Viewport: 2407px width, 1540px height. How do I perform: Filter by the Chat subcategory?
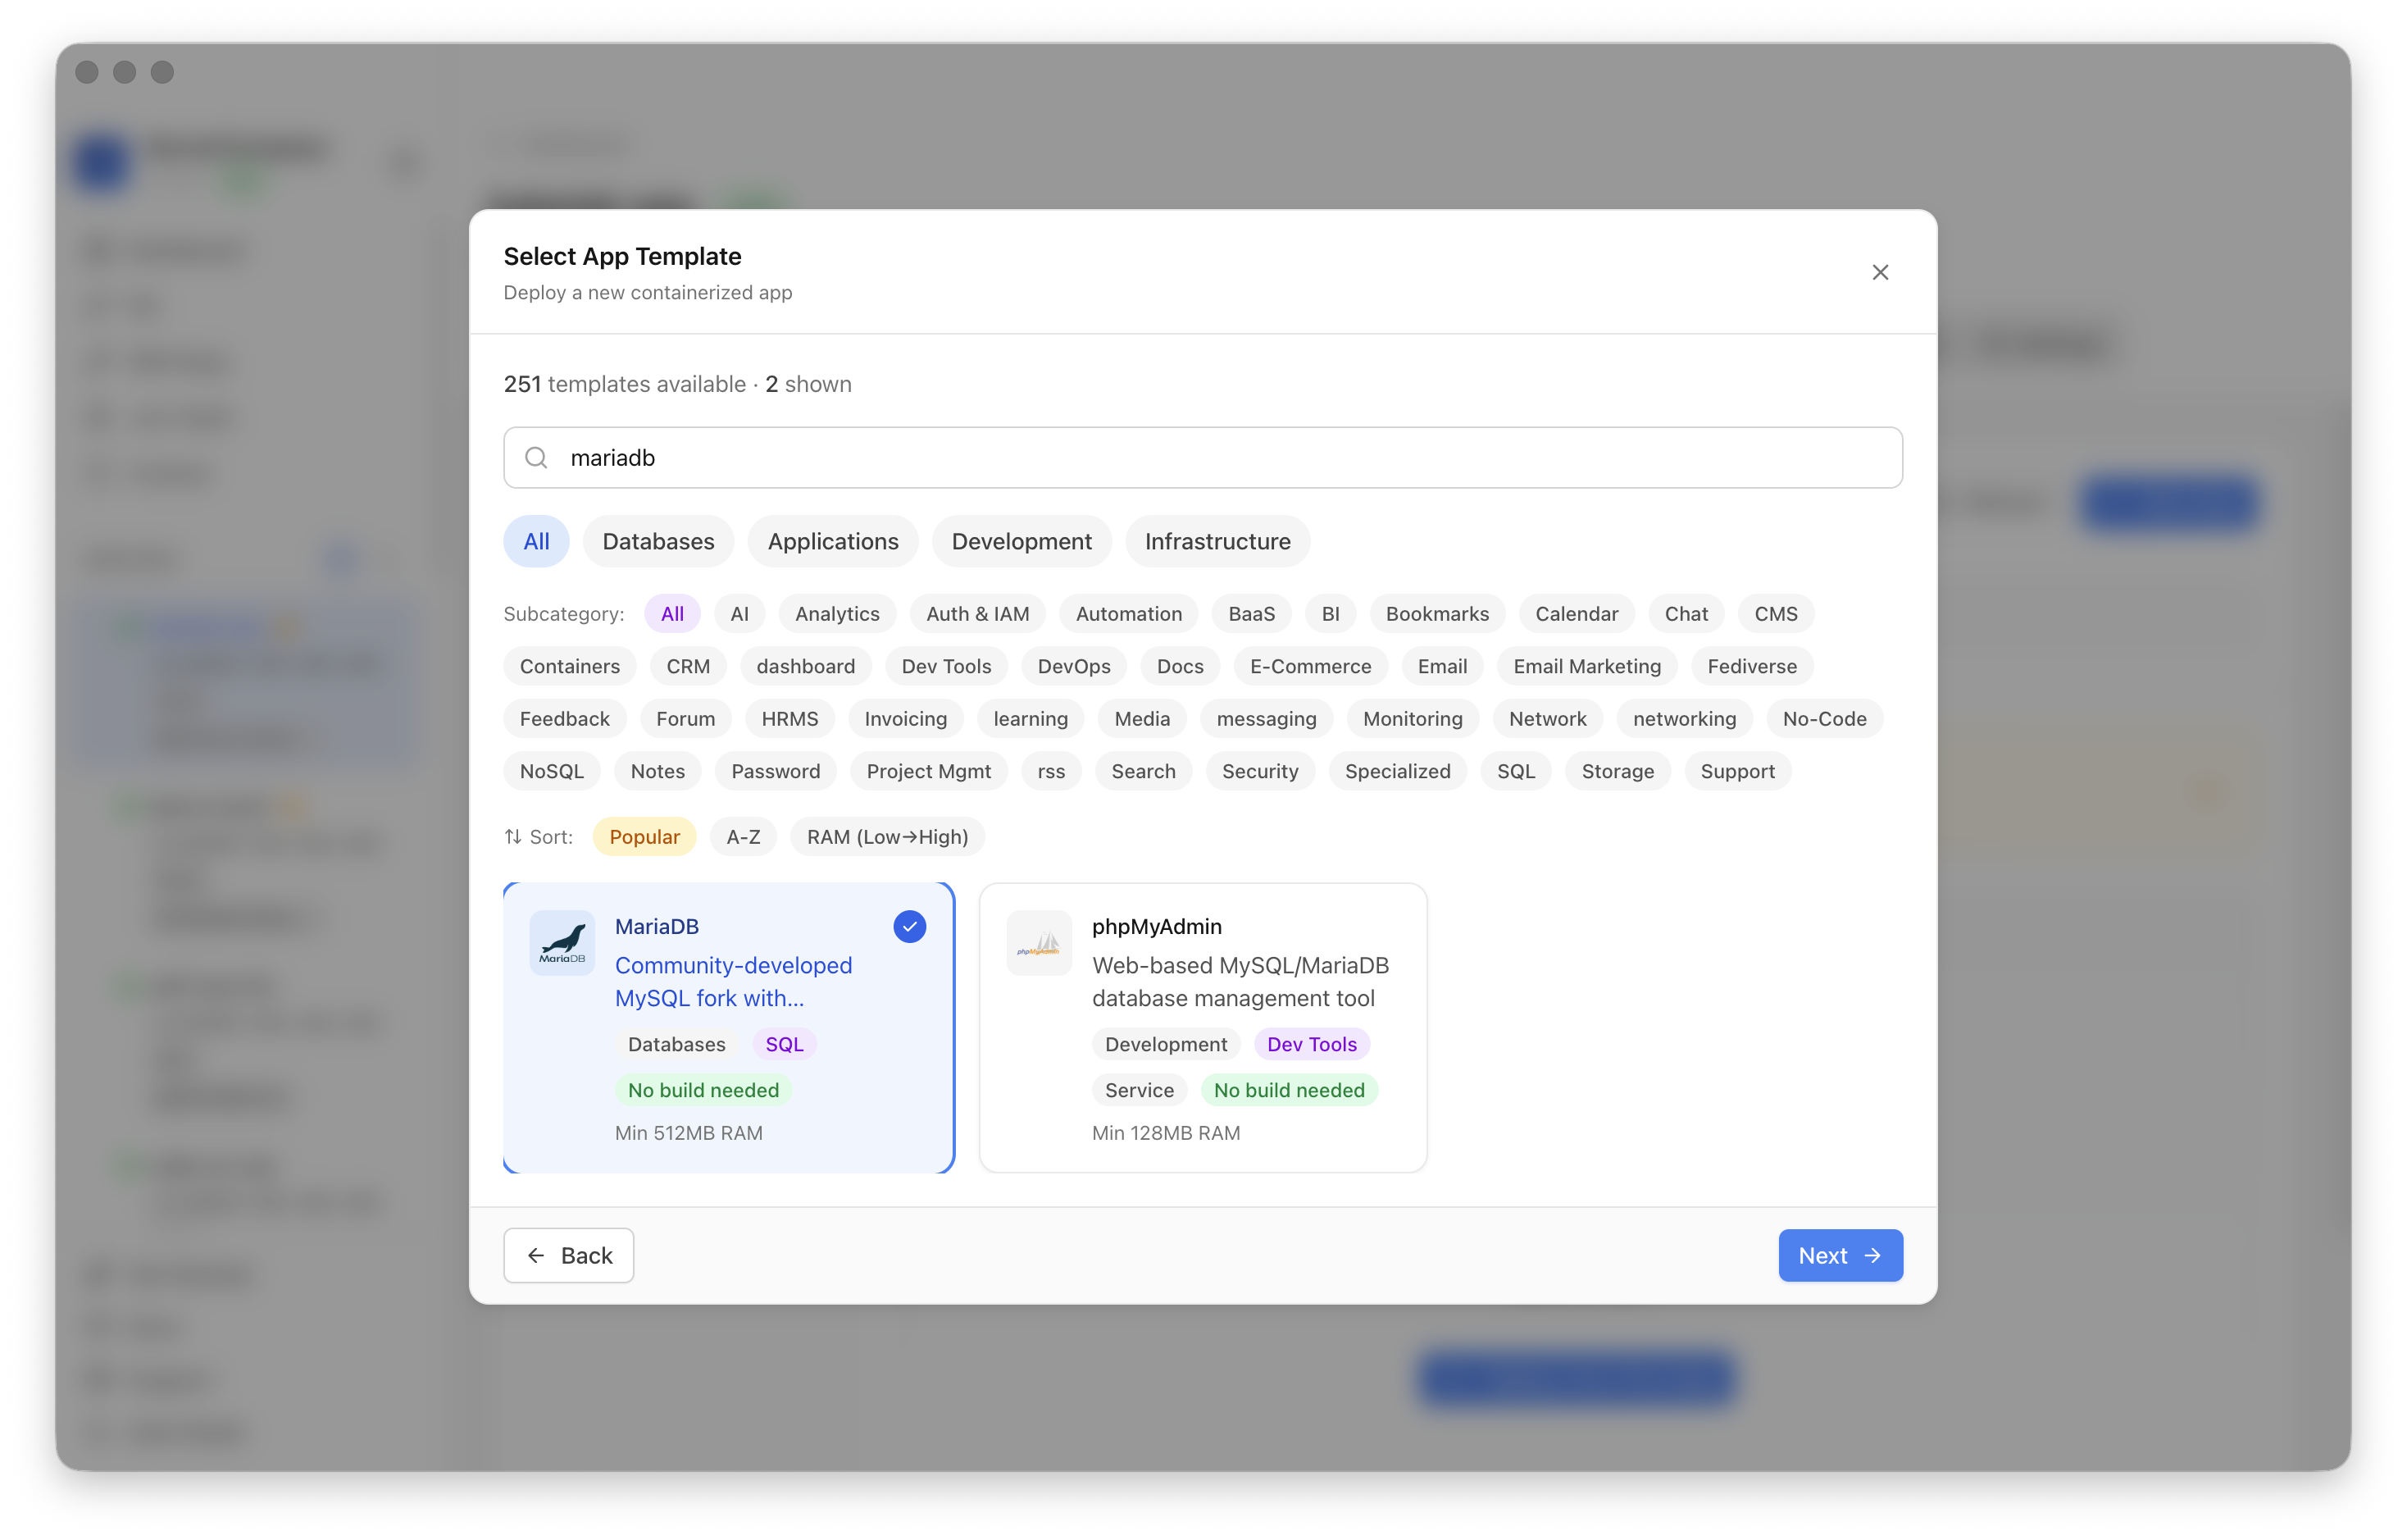pyautogui.click(x=1686, y=613)
